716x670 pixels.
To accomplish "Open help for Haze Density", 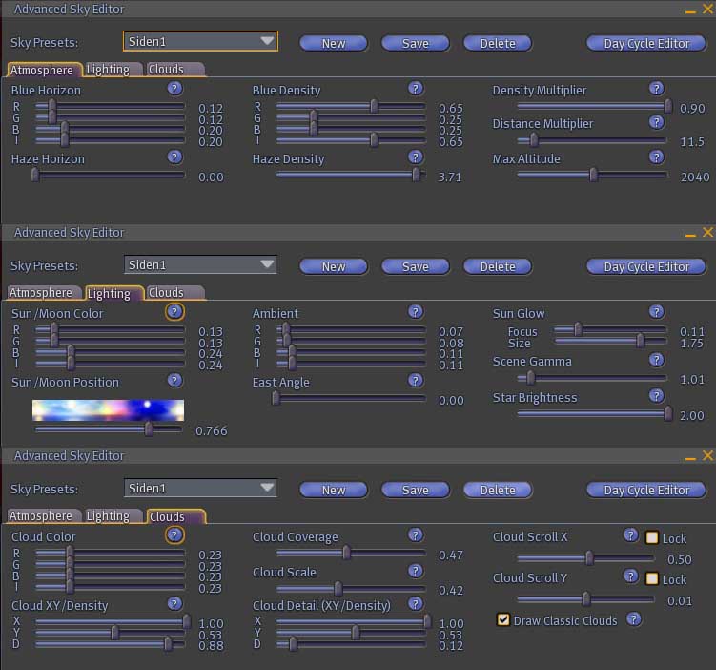I will pyautogui.click(x=415, y=157).
